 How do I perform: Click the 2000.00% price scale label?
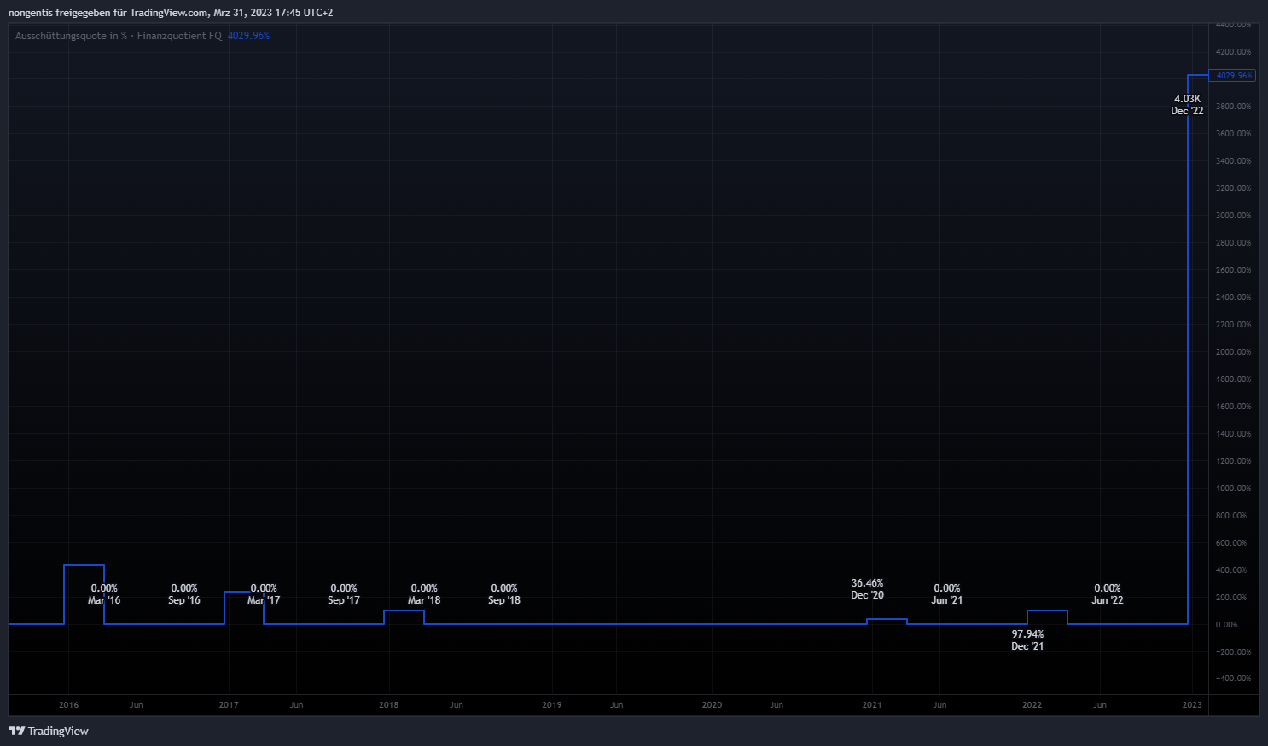1233,352
